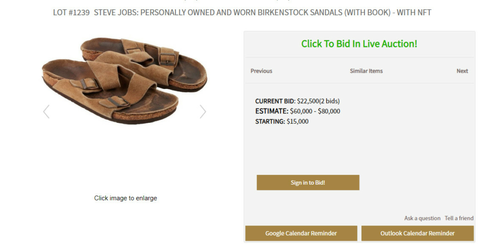Screen dimensions: 503x246
Task: Click the (2 bids) count text
Action: pos(330,101)
